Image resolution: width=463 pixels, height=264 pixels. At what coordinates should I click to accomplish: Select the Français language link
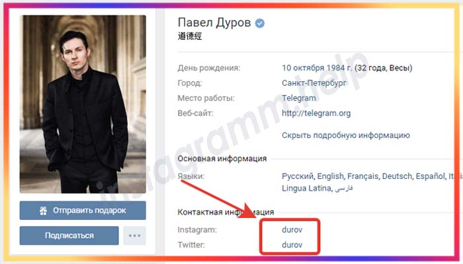[x=362, y=176]
